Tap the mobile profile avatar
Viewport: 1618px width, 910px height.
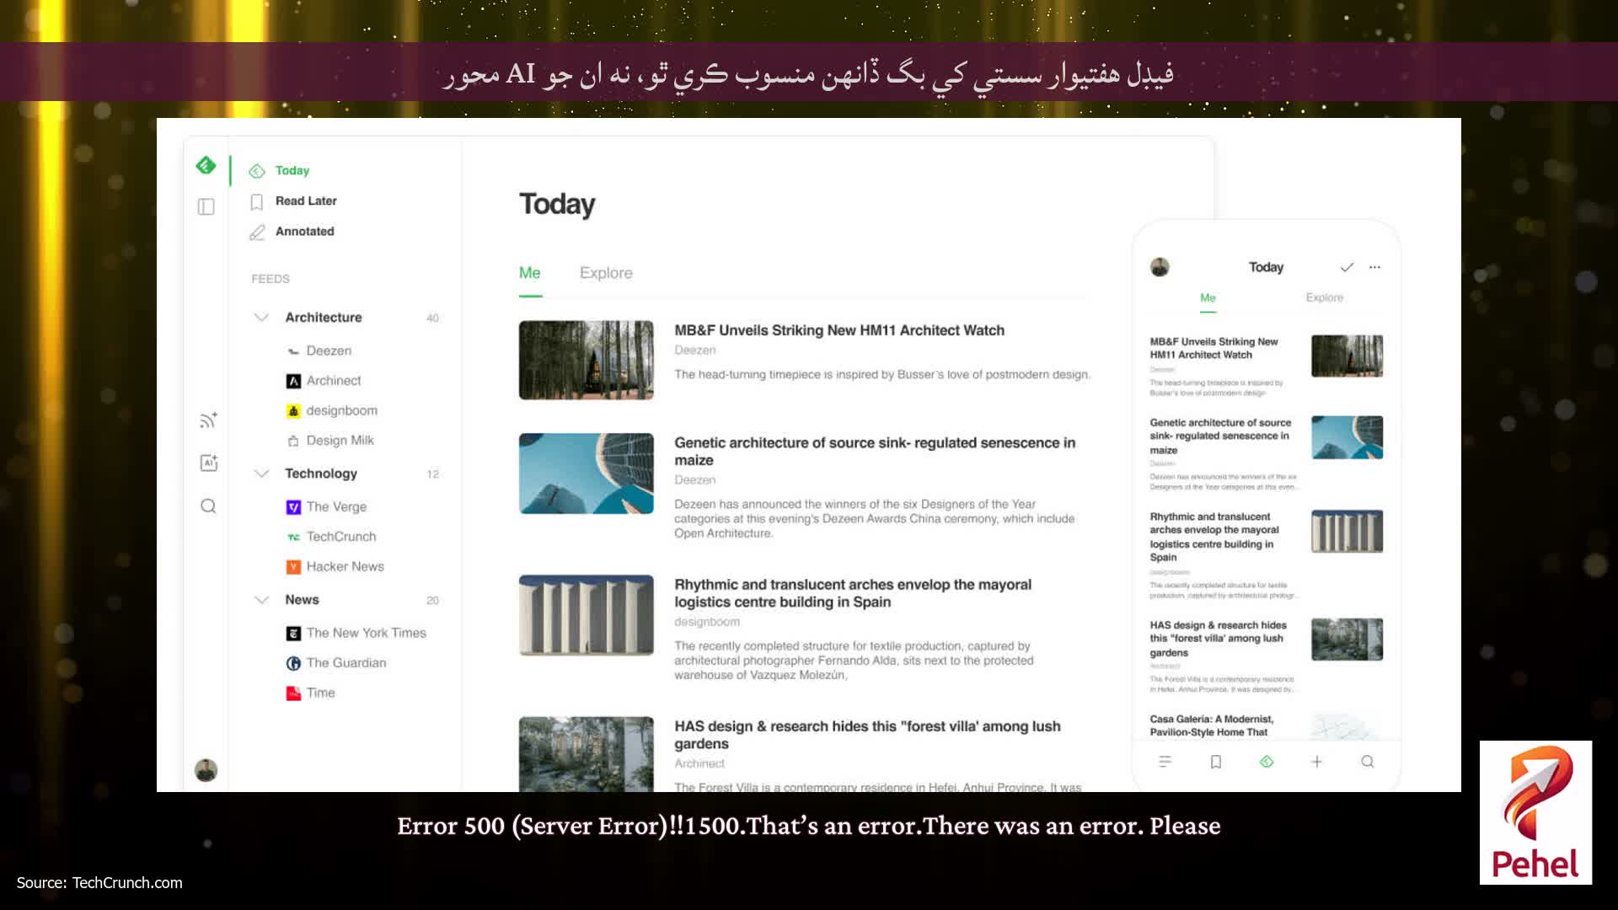click(1160, 267)
